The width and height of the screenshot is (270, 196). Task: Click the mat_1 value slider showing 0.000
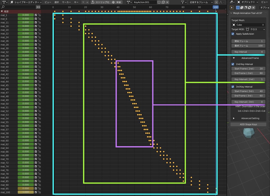point(25,15)
